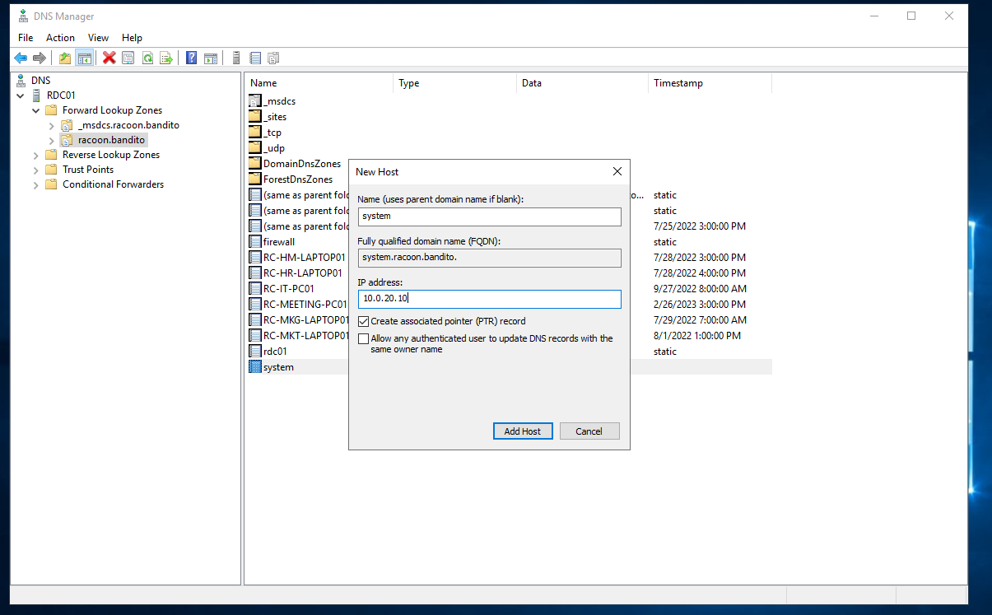This screenshot has width=992, height=615.
Task: Click the red Delete toolbar icon
Action: [109, 58]
